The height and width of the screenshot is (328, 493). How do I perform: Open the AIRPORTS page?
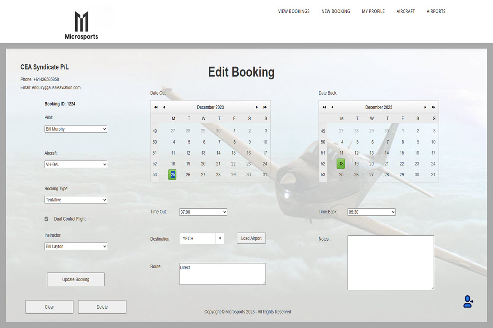436,11
